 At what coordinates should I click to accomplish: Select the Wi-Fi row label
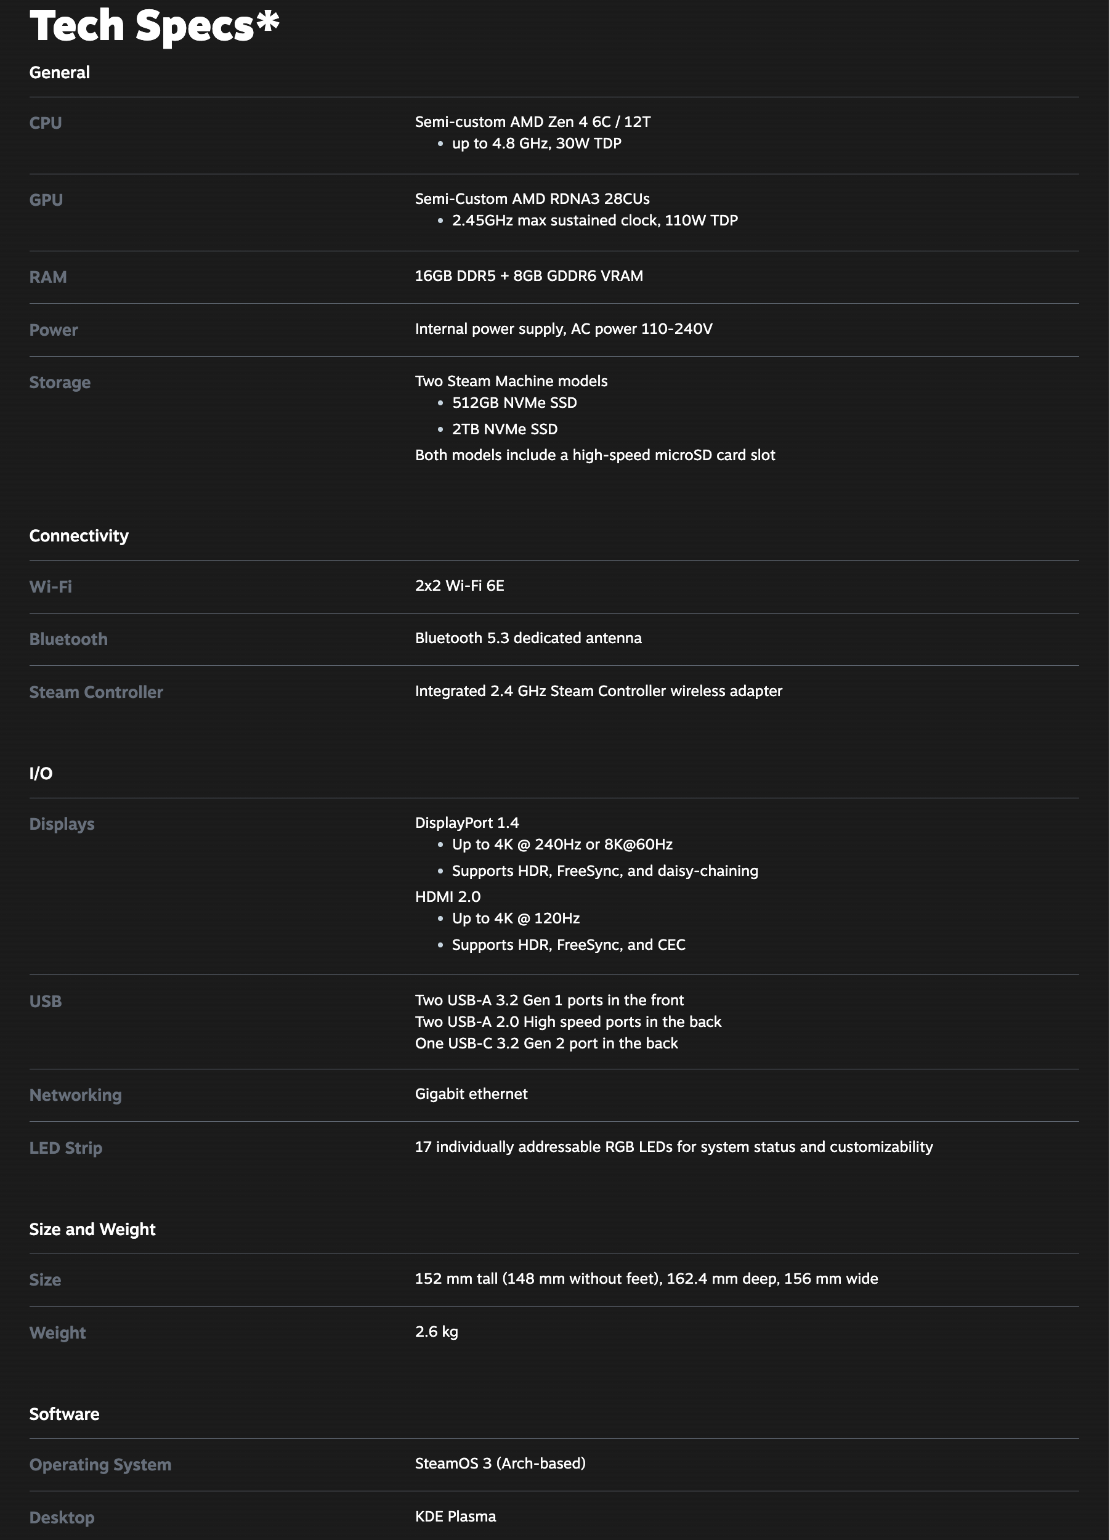click(51, 586)
